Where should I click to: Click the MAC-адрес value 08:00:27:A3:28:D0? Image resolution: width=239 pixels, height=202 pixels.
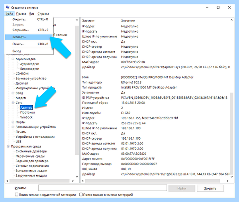click(x=133, y=154)
